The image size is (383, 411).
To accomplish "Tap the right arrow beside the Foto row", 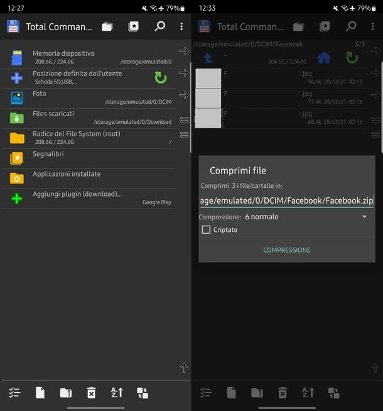I will (x=184, y=95).
